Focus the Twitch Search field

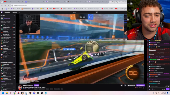coord(84,12)
